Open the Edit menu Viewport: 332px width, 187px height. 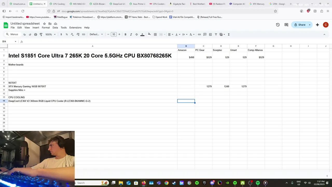pyautogui.click(x=19, y=28)
